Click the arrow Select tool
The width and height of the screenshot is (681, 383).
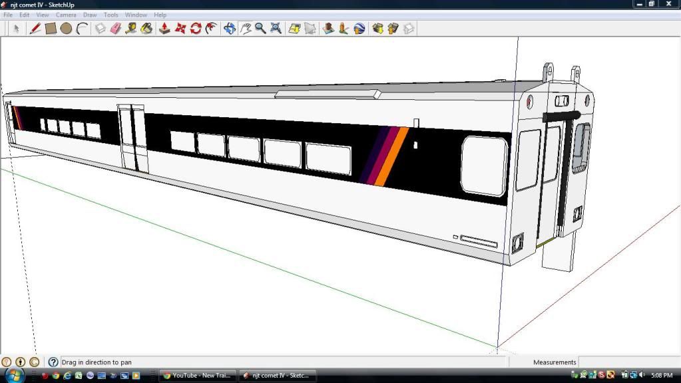pyautogui.click(x=16, y=29)
